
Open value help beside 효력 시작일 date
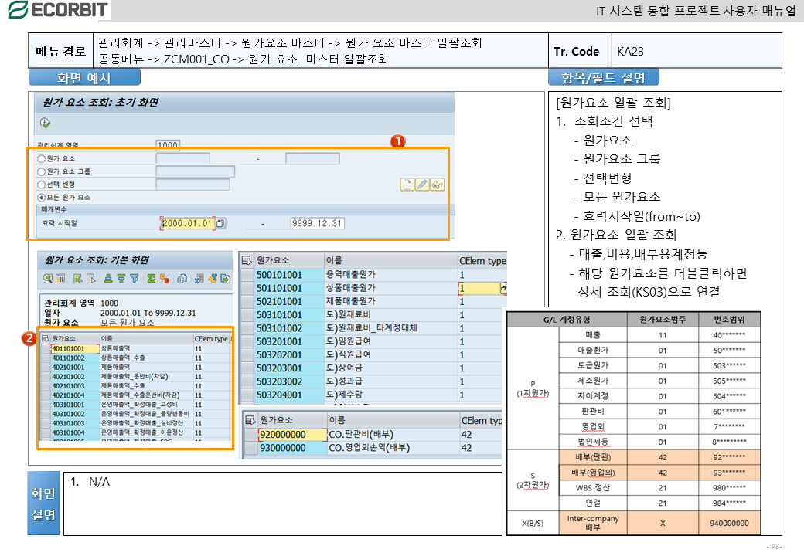220,223
